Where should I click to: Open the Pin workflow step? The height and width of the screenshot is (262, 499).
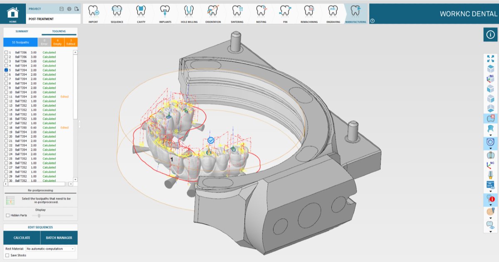(x=285, y=14)
